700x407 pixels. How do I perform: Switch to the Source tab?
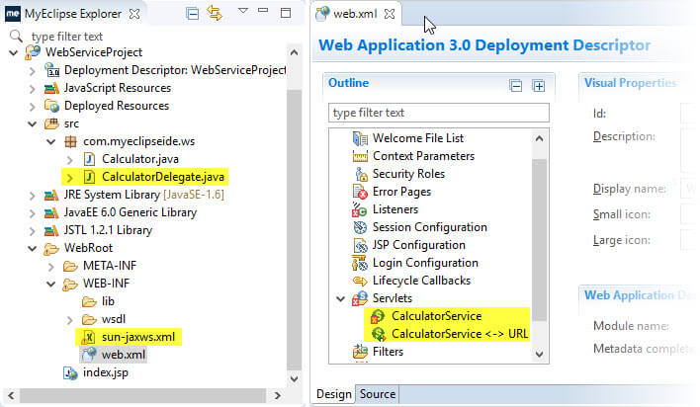(378, 394)
